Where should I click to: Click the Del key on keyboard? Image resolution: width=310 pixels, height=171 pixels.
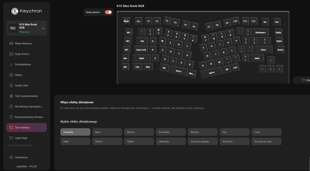pos(277,22)
